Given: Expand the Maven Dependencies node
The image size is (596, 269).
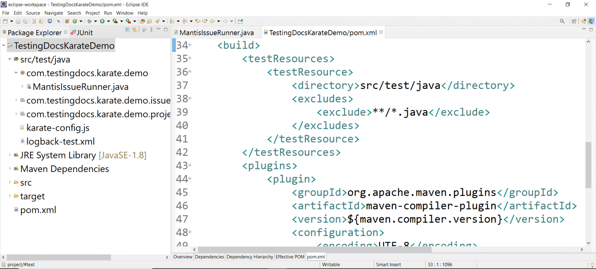Looking at the screenshot, I should (x=10, y=169).
